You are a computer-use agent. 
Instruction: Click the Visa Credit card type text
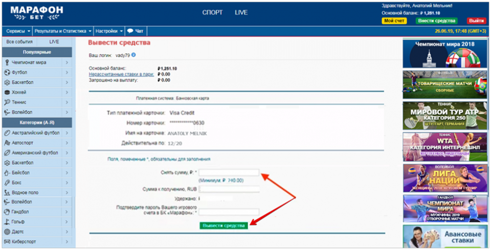(x=182, y=113)
